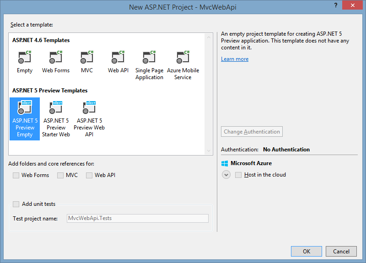This screenshot has width=366, height=263.
Task: Click the template list scroll up arrow
Action: [x=209, y=38]
